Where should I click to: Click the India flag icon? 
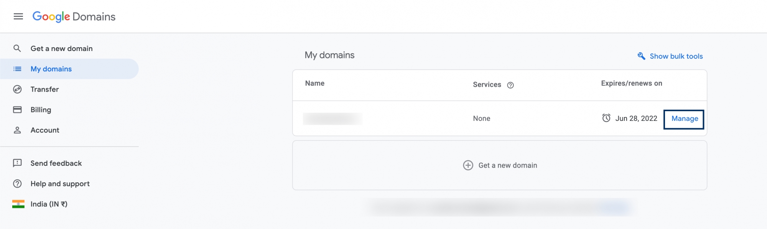tap(18, 204)
